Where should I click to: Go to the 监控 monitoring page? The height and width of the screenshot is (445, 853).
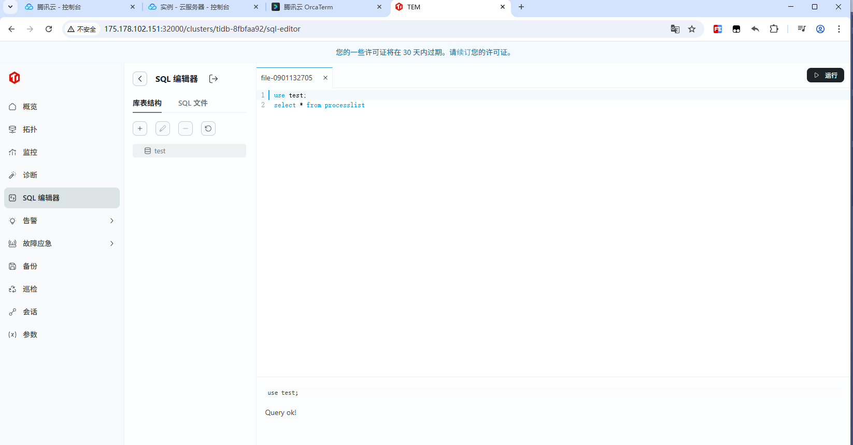coord(62,152)
